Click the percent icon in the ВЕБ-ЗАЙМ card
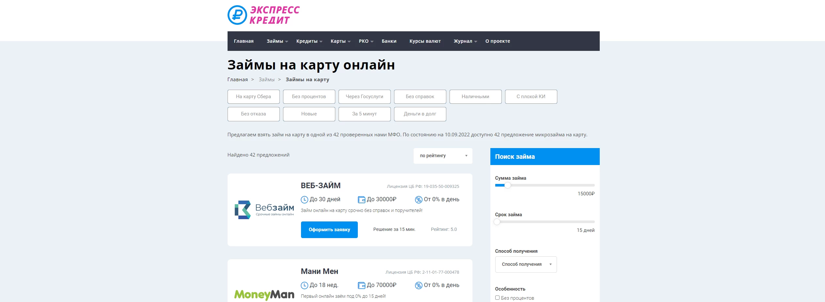The width and height of the screenshot is (825, 302). (419, 200)
